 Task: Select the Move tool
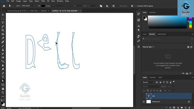click(x=3, y=15)
